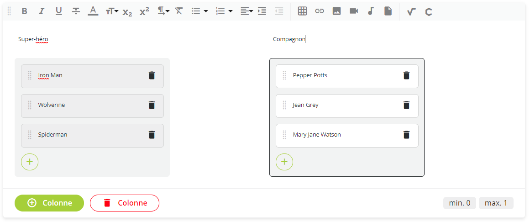
Task: Click the Pepper Potts drag handle
Action: [x=284, y=75]
